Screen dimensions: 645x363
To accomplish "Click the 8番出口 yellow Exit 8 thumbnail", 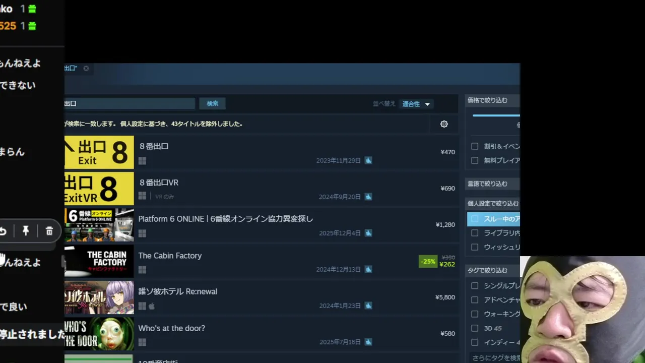I will [99, 152].
